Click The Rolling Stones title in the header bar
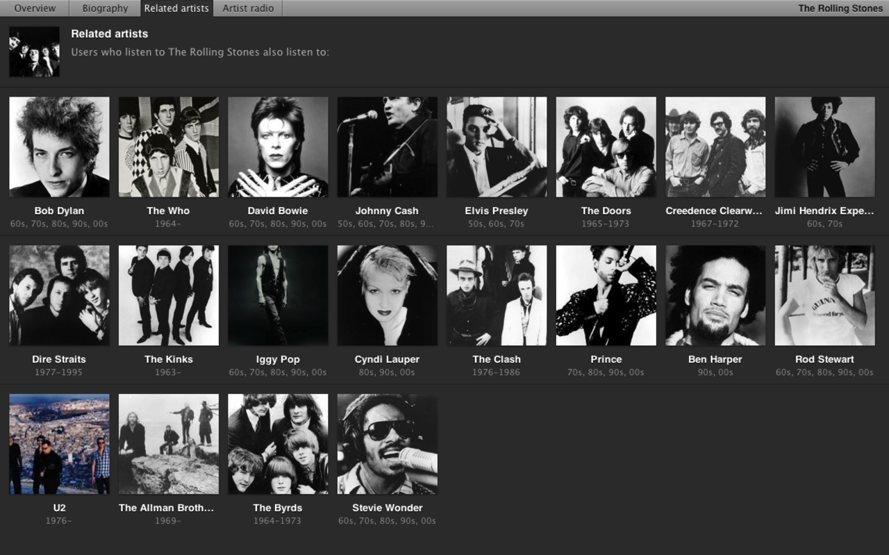The height and width of the screenshot is (555, 889). [840, 8]
